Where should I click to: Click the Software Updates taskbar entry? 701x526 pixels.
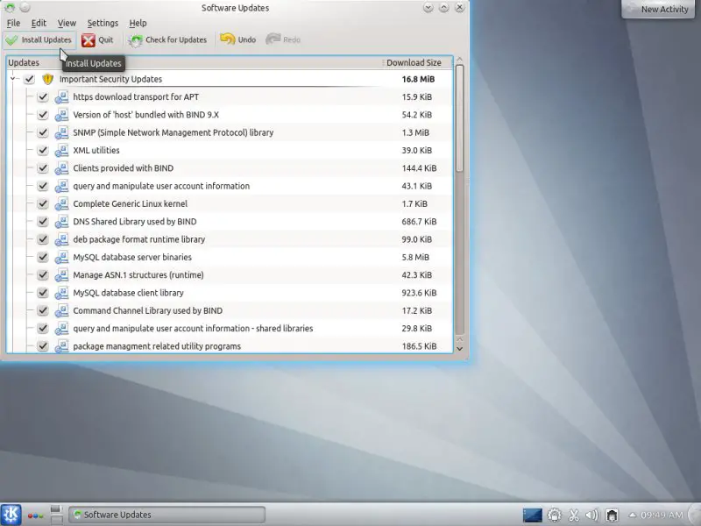click(166, 515)
